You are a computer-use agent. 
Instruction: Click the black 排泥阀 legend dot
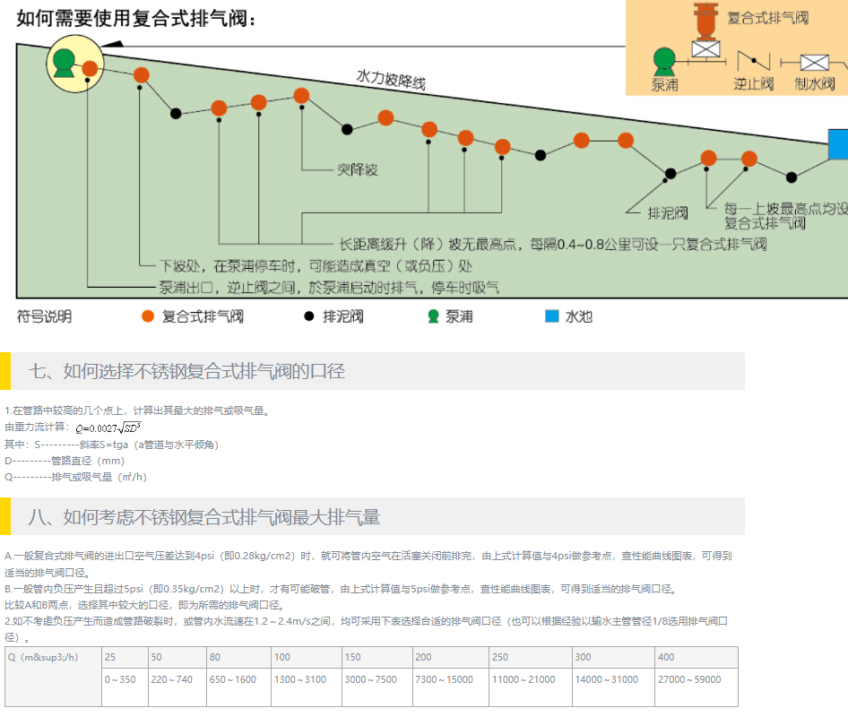[309, 316]
